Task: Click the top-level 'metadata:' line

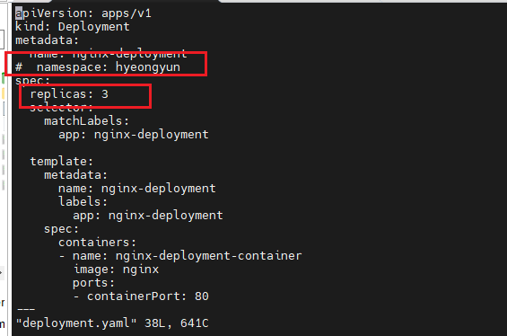Action: pyautogui.click(x=48, y=40)
